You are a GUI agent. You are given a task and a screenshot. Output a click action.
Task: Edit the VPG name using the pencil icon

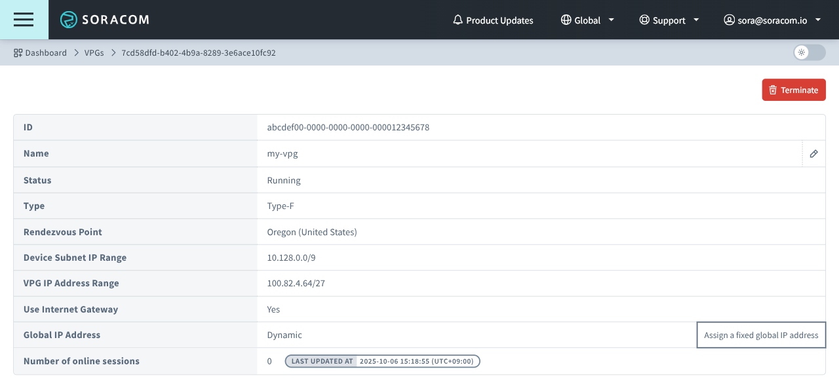coord(813,153)
